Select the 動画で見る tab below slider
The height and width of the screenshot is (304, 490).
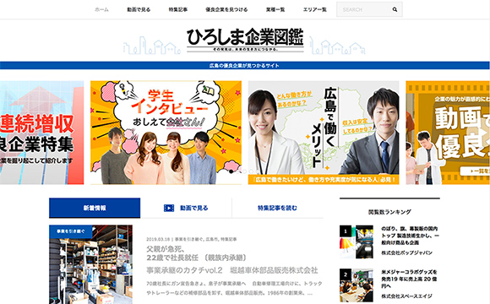[186, 208]
